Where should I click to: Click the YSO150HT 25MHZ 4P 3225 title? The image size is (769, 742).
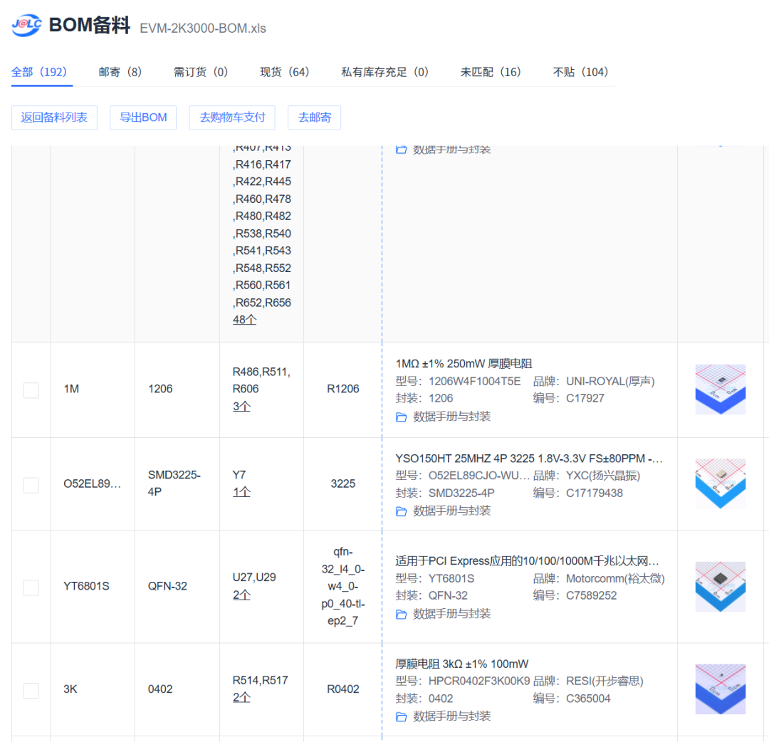(529, 459)
